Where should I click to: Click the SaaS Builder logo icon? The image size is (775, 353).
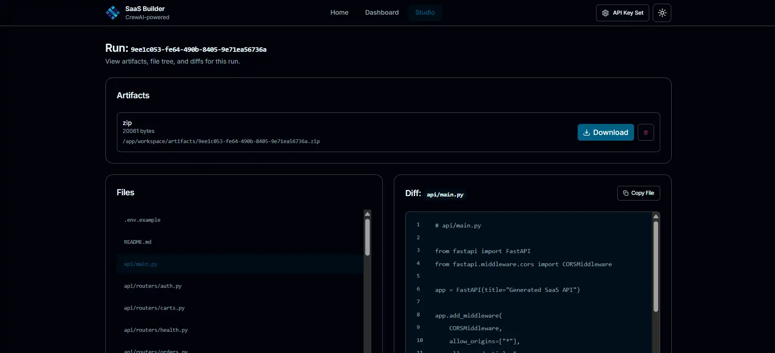[113, 13]
